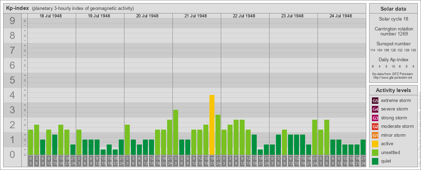The width and height of the screenshot is (421, 170).
Task: Select the dark green quiet swatch
Action: click(x=375, y=161)
